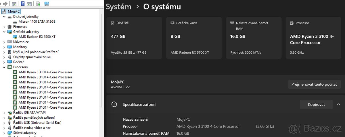Click the Kopírovat button for device specifications
This screenshot has height=137, width=345.
tap(316, 104)
